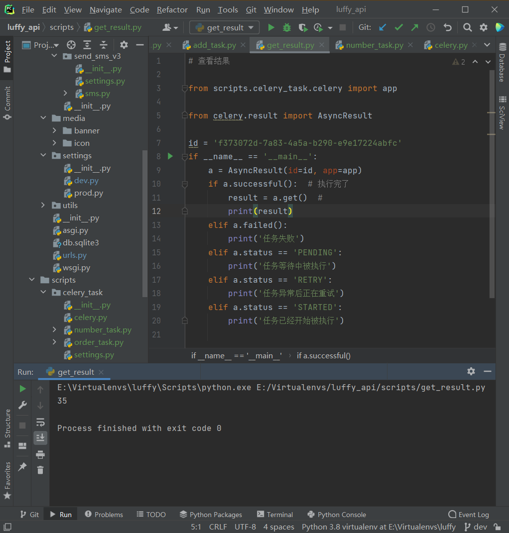Open urls.py in project tree
This screenshot has width=509, height=533.
tap(75, 255)
